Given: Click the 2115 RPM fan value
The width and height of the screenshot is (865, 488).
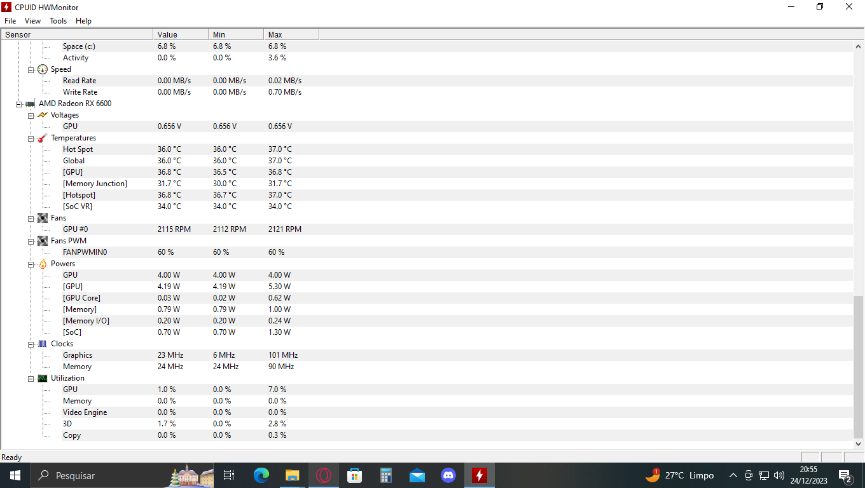Looking at the screenshot, I should (x=174, y=229).
